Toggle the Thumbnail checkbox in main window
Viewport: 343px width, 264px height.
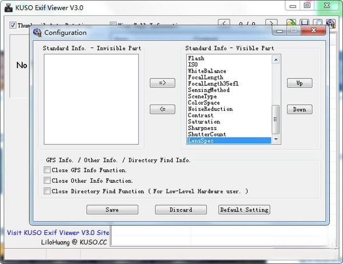(13, 25)
